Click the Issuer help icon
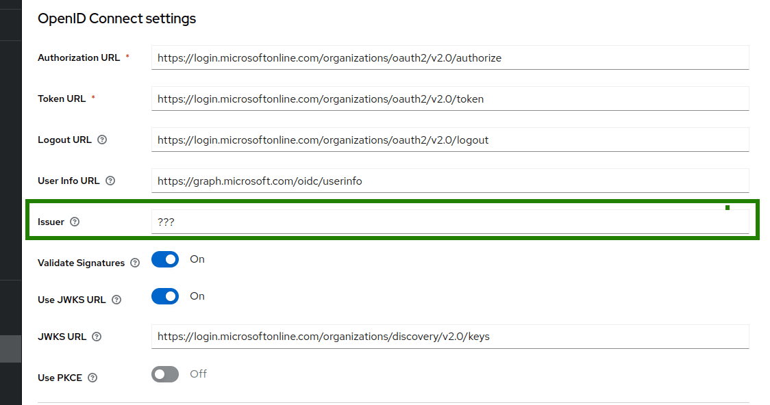 75,222
